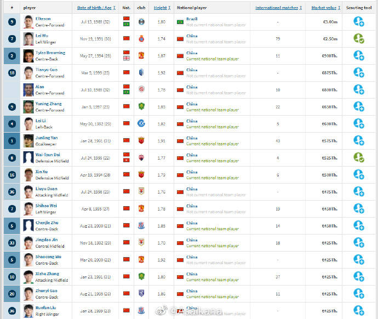This screenshot has width=378, height=319.
Task: Open the club crest in Lei Wu's row
Action: click(x=141, y=38)
